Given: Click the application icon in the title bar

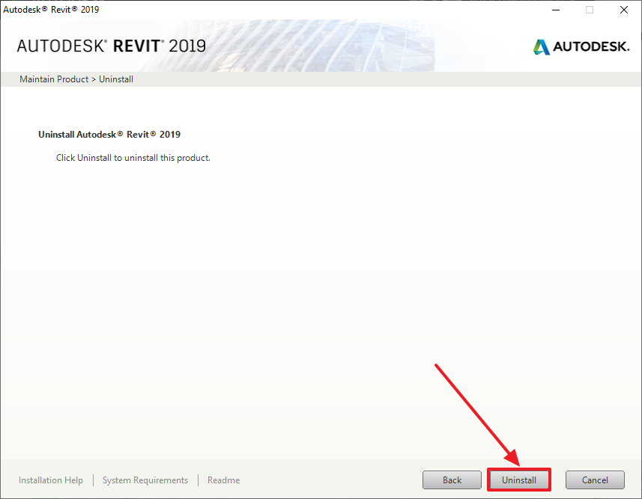Looking at the screenshot, I should click(x=7, y=9).
